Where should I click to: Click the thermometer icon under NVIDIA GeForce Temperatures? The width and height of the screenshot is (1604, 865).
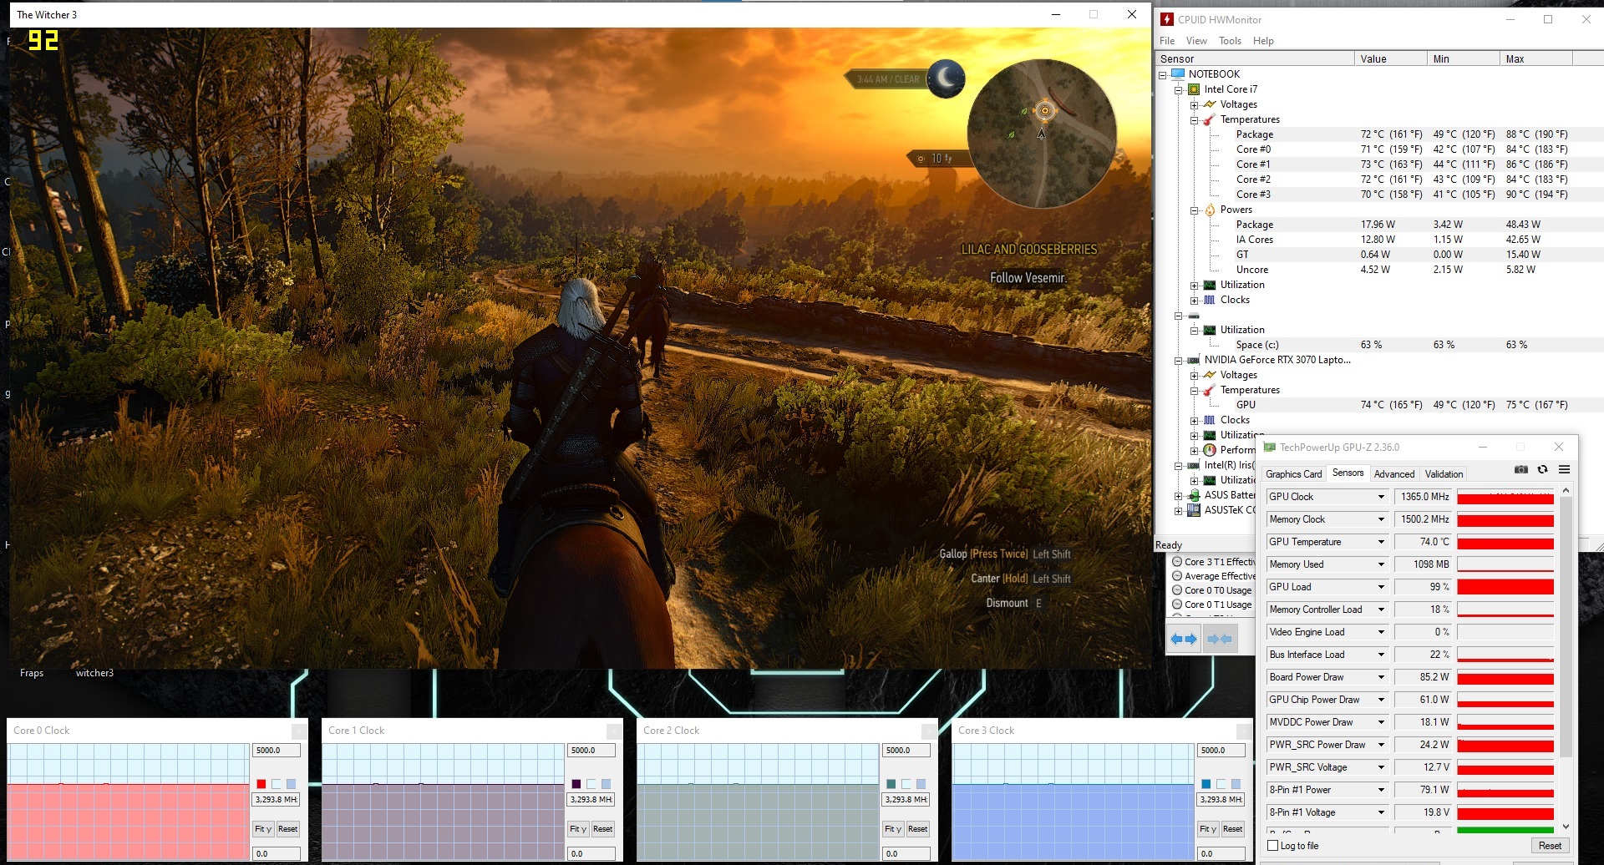(1209, 390)
